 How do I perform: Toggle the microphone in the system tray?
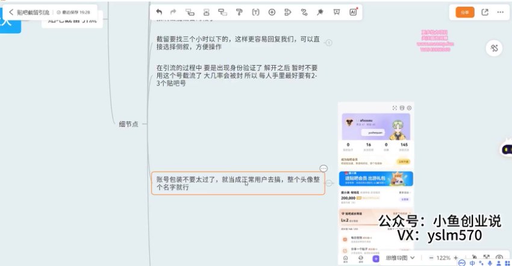tap(490, 262)
